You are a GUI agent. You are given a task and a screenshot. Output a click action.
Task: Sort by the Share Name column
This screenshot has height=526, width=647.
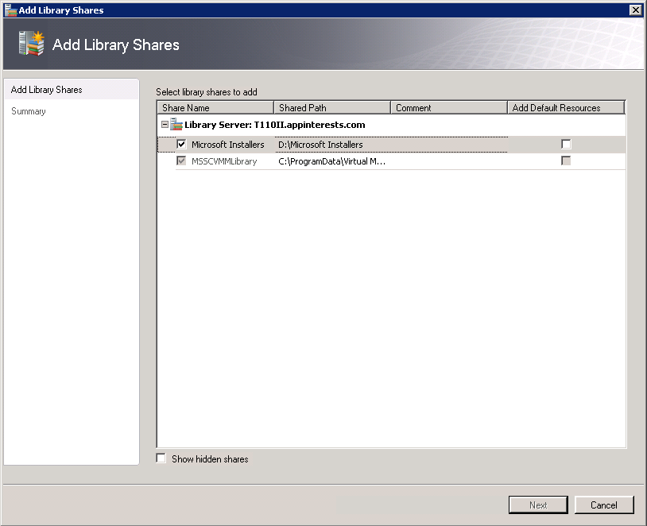coord(215,108)
